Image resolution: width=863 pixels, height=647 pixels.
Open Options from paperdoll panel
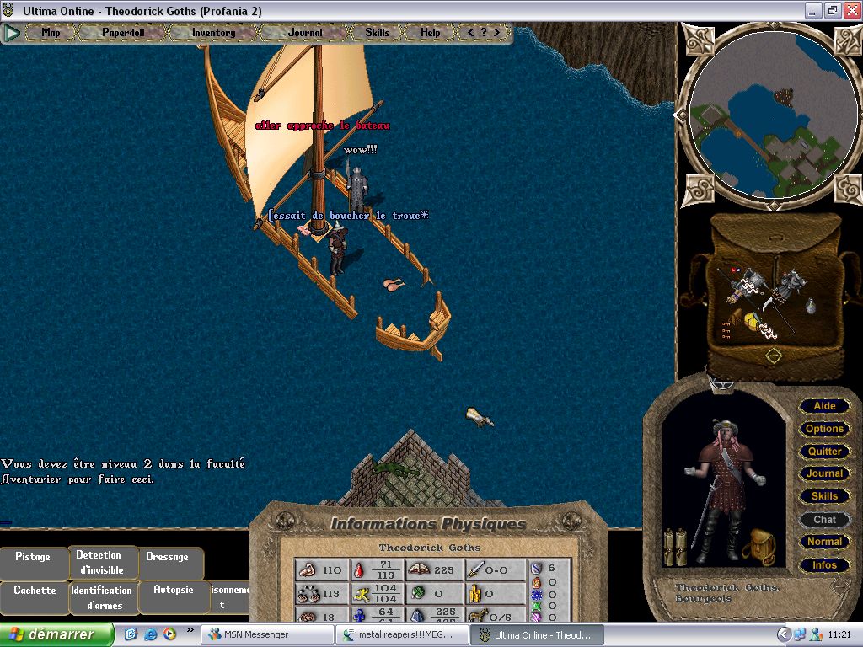pyautogui.click(x=823, y=429)
